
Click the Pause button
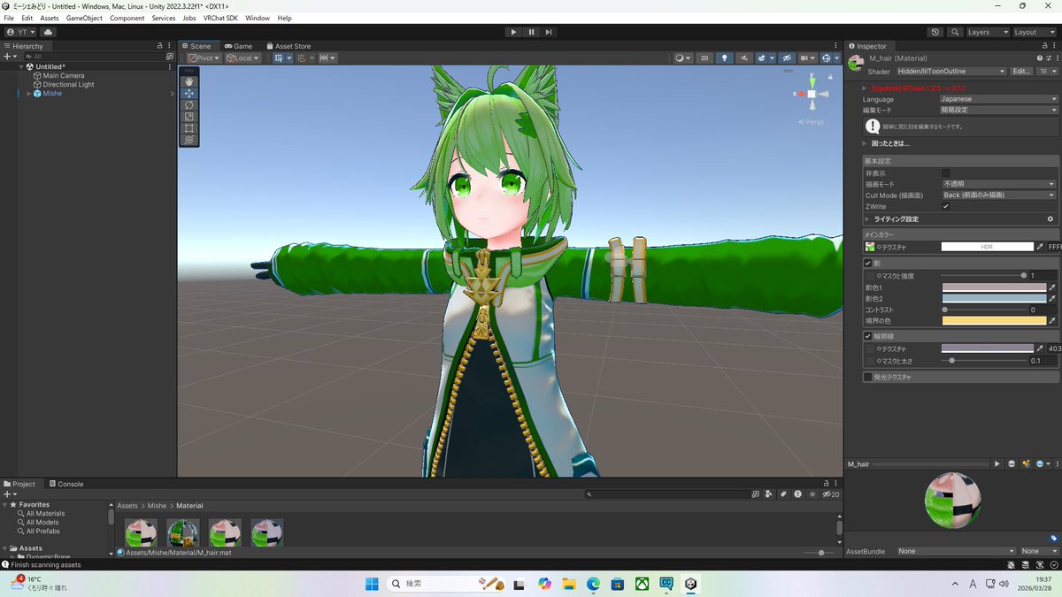click(531, 32)
